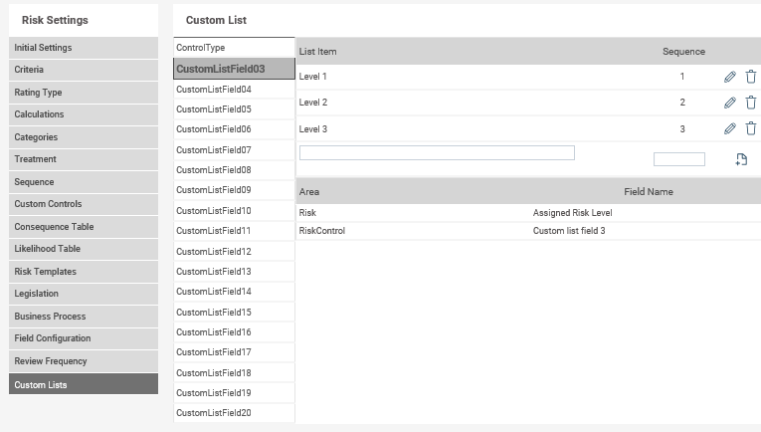Open Field Configuration settings

pos(84,338)
